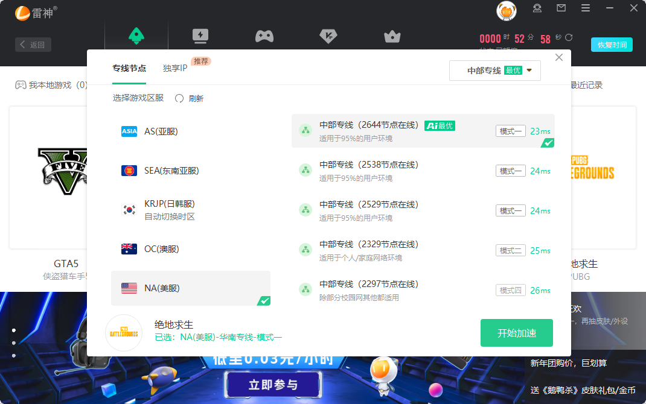646x404 pixels.
Task: Open the hamburger main menu
Action: click(x=586, y=8)
